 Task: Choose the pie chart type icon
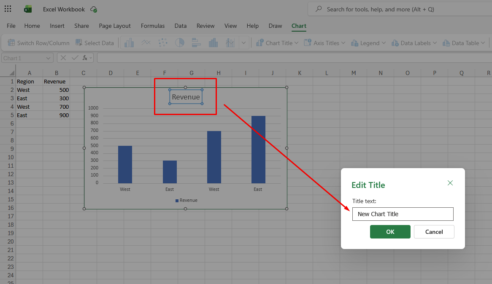179,43
